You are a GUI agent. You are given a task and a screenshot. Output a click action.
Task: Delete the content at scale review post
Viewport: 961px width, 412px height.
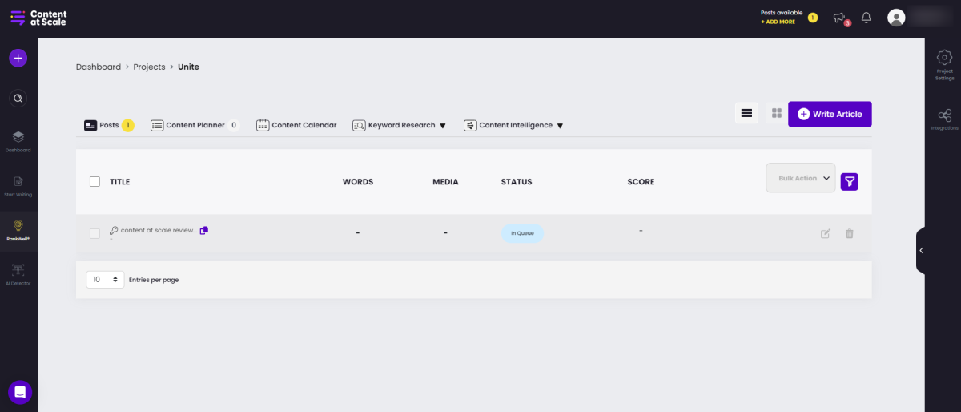850,233
